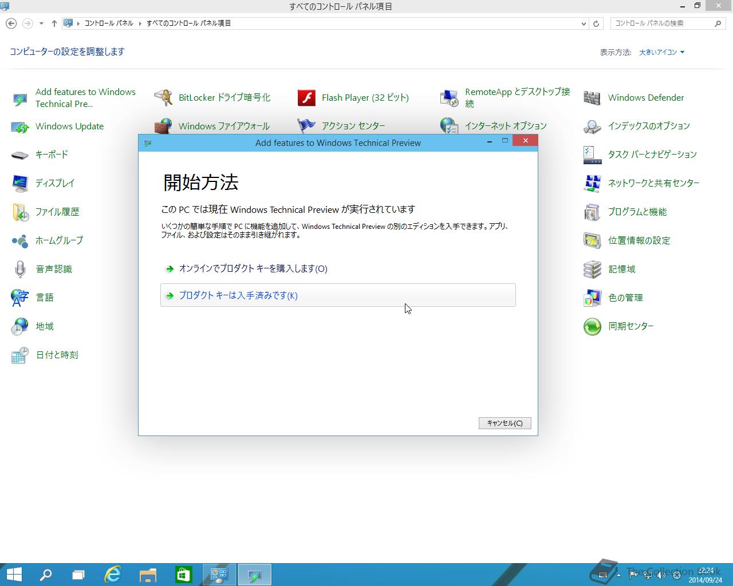Viewport: 733px width, 586px height.
Task: Click the Up one level arrow
Action: click(x=54, y=23)
